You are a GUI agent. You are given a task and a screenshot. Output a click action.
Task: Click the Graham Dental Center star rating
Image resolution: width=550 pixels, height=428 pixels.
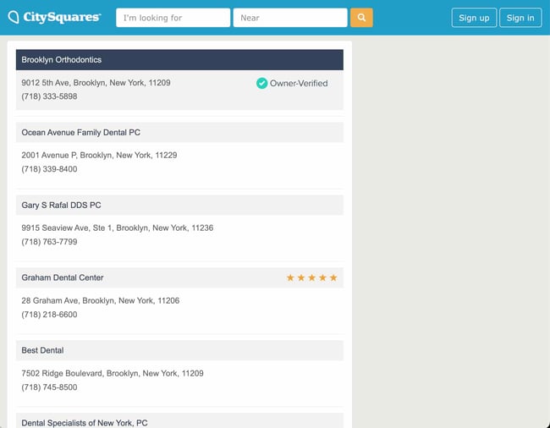click(x=311, y=277)
